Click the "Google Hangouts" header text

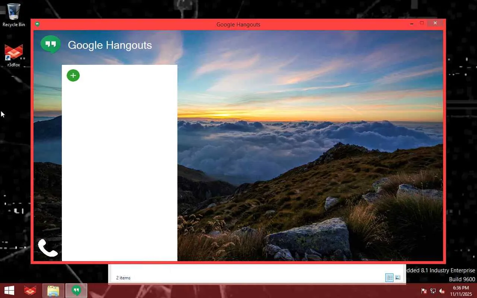tap(110, 45)
